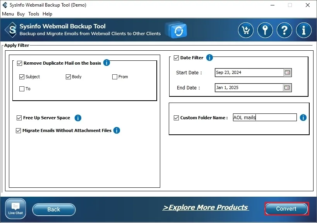Image resolution: width=317 pixels, height=223 pixels.
Task: Open the Help menu
Action: tap(47, 14)
